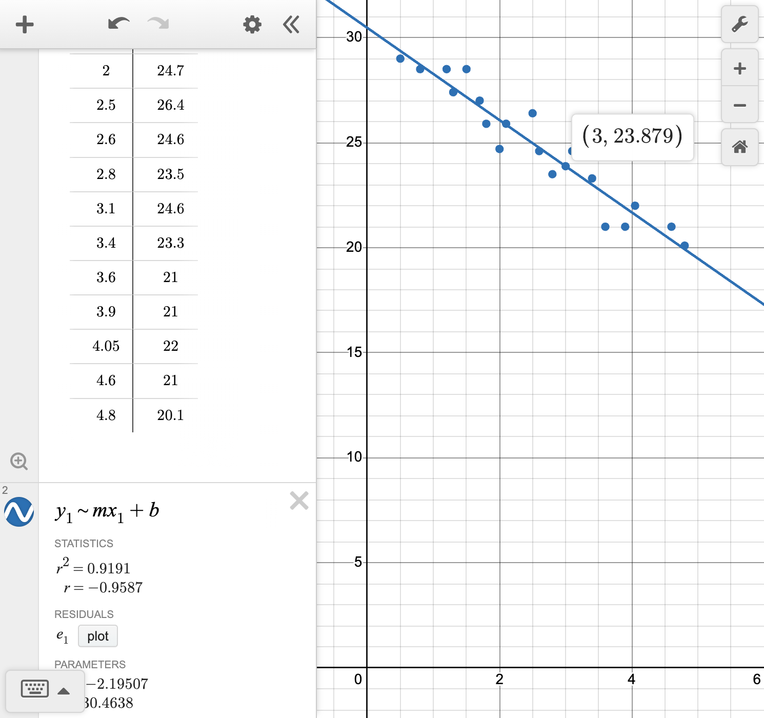Expand keyboard options with the up arrow
Screen dimensions: 764x718
click(64, 691)
